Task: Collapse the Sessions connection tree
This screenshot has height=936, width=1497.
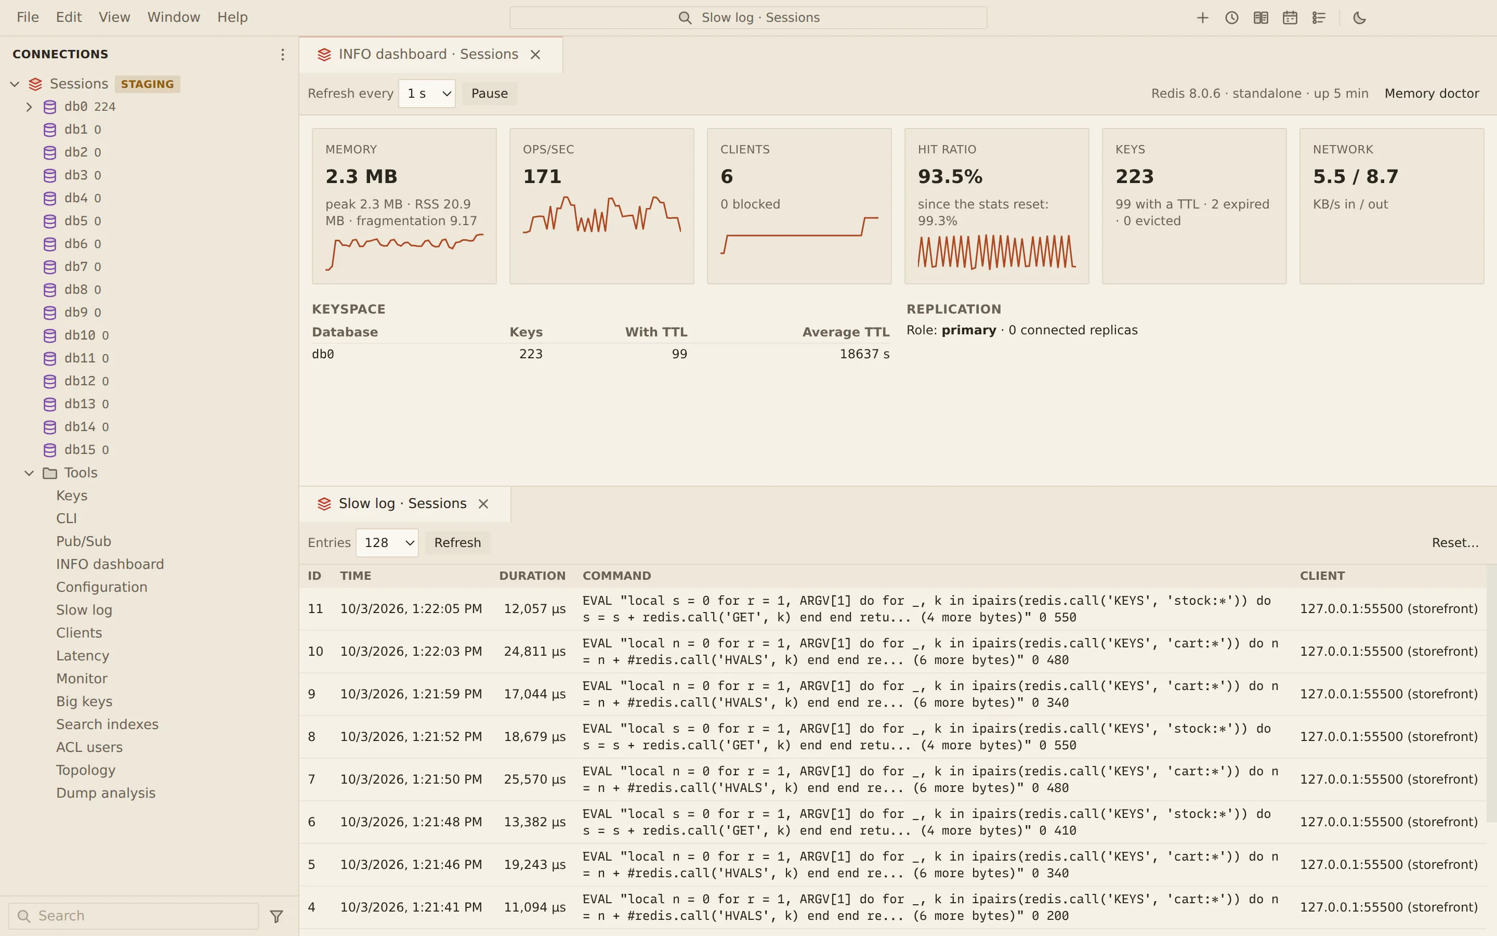Action: 15,84
